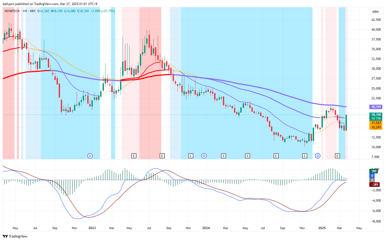The image size is (386, 241).
Task: Click the Nov label left of 2023
Action: 75,228
